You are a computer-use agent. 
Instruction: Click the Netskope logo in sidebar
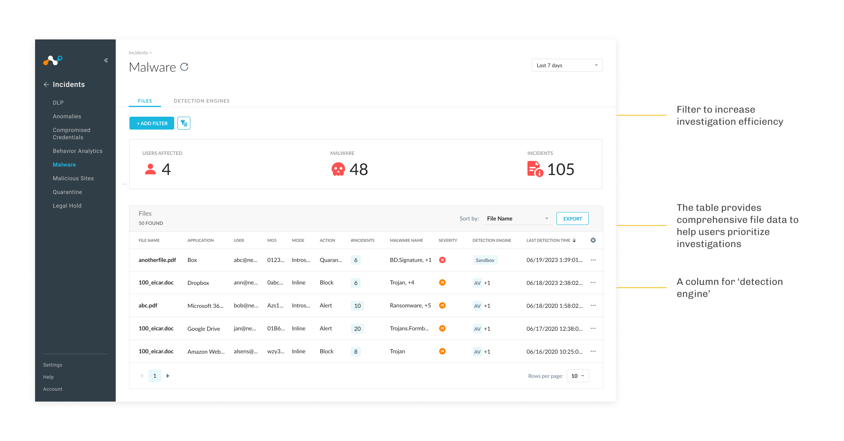[53, 60]
